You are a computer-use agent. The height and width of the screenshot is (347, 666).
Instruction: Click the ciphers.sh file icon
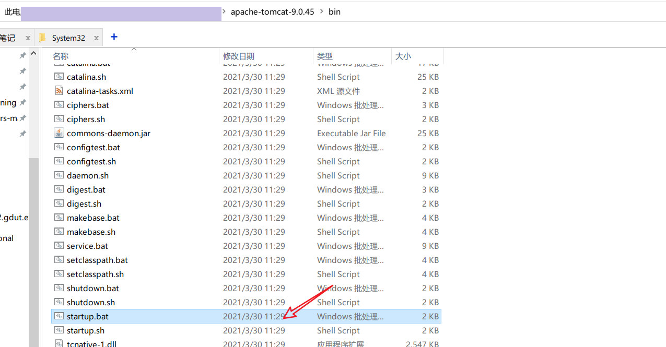pos(59,119)
